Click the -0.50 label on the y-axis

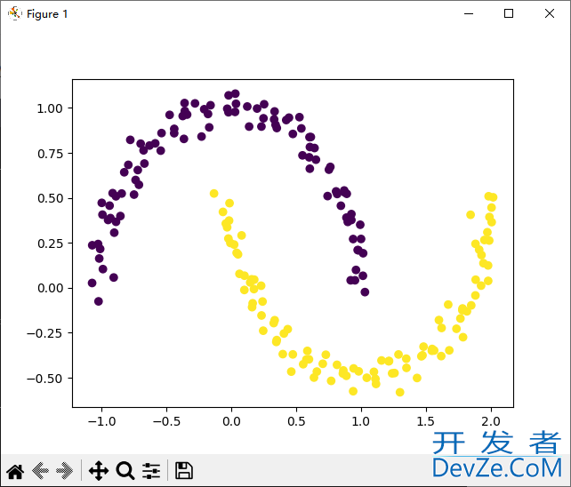[46, 378]
